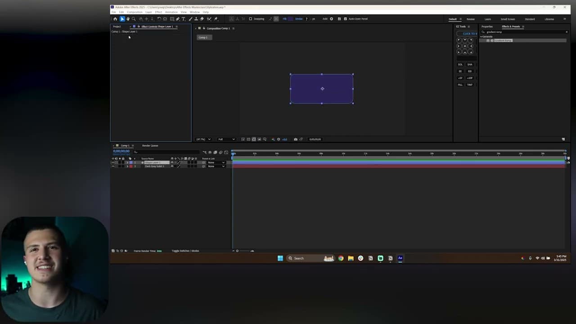Hide the Dark Gray Solid 2 layer
This screenshot has height=324, width=576.
[x=112, y=166]
